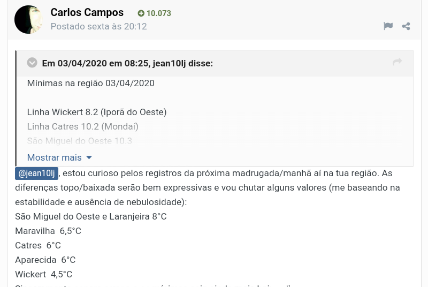Image resolution: width=428 pixels, height=287 pixels.
Task: Click the caret beside Mostrar mais
Action: click(x=89, y=157)
